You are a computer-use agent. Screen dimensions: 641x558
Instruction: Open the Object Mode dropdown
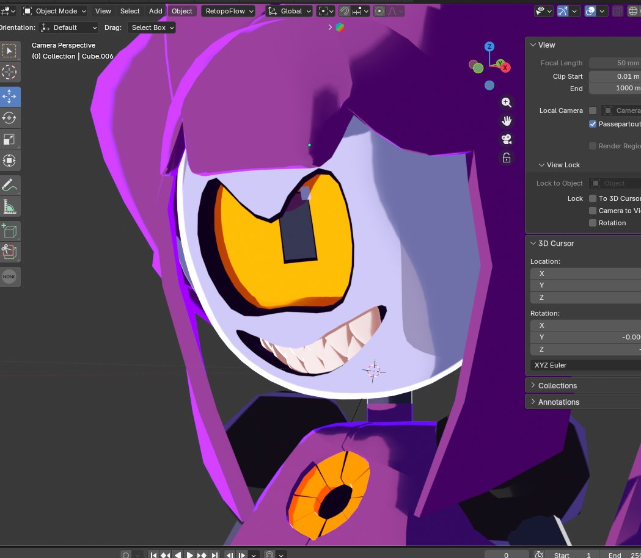point(54,11)
